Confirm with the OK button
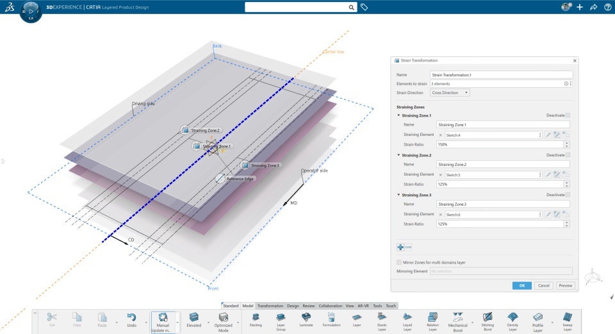 pyautogui.click(x=522, y=285)
